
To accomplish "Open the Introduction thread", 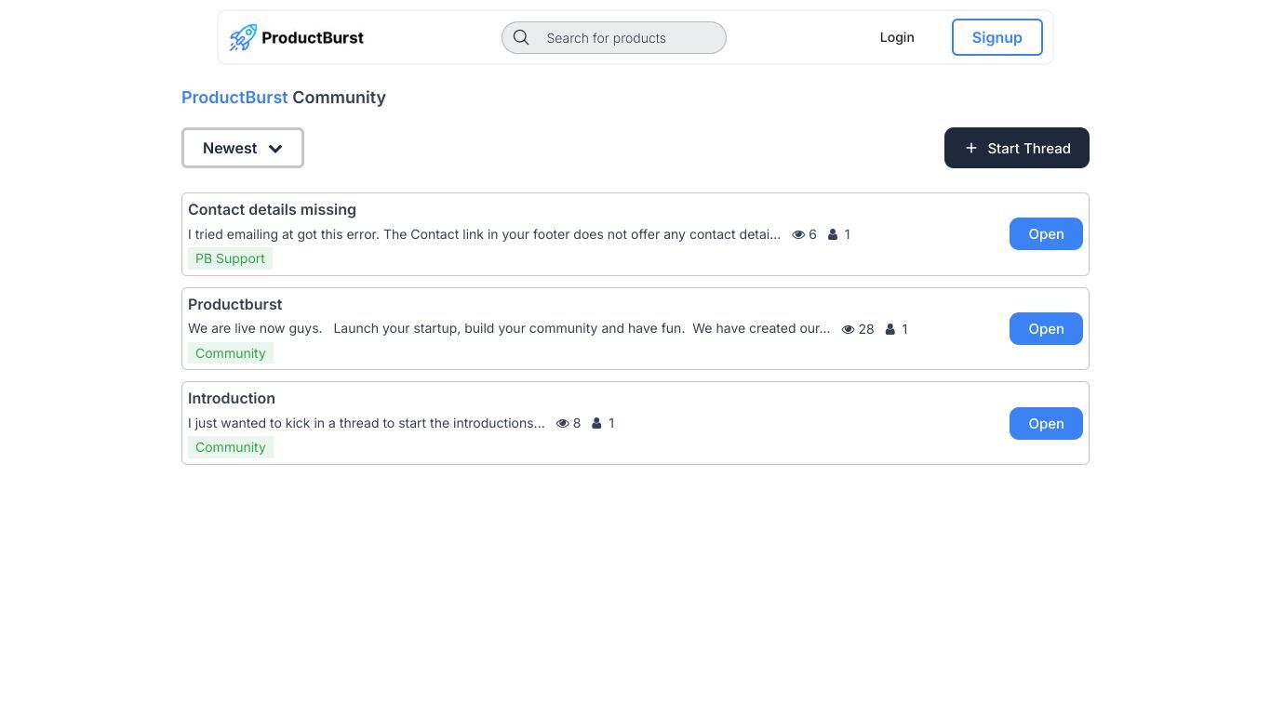I will (1046, 423).
